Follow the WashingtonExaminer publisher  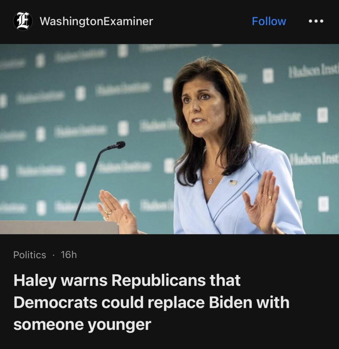pos(269,21)
